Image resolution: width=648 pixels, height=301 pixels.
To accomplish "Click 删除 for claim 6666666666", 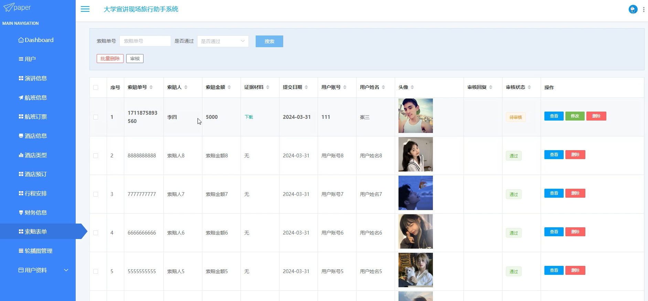I will [575, 232].
